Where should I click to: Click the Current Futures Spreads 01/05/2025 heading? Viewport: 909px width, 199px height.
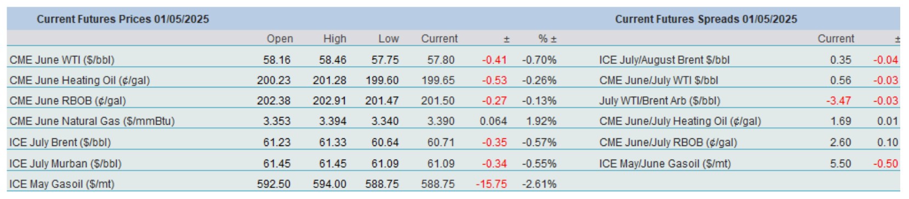point(706,19)
